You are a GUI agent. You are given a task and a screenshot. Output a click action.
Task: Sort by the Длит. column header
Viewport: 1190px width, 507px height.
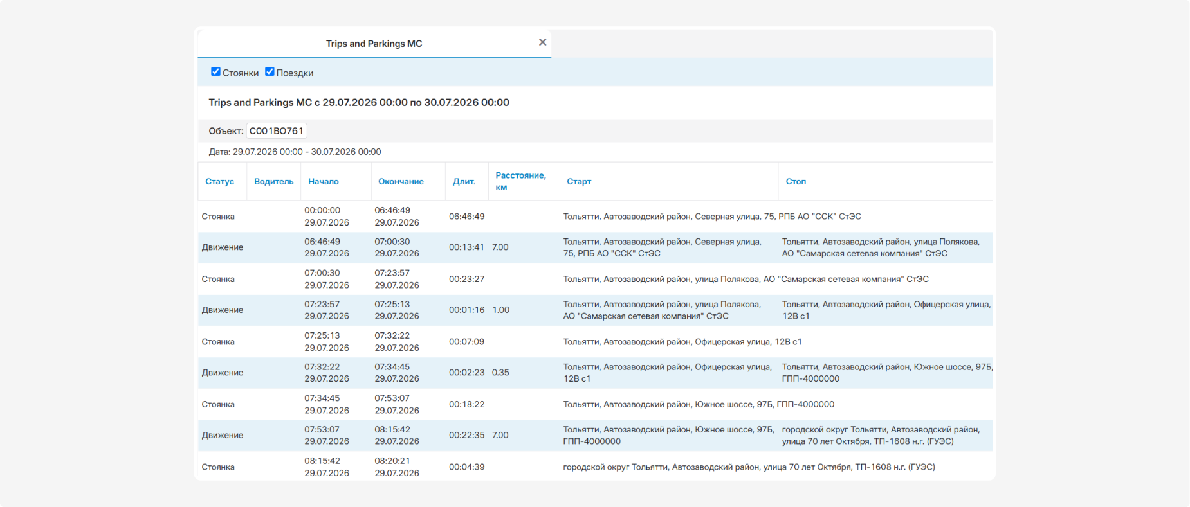pyautogui.click(x=464, y=182)
